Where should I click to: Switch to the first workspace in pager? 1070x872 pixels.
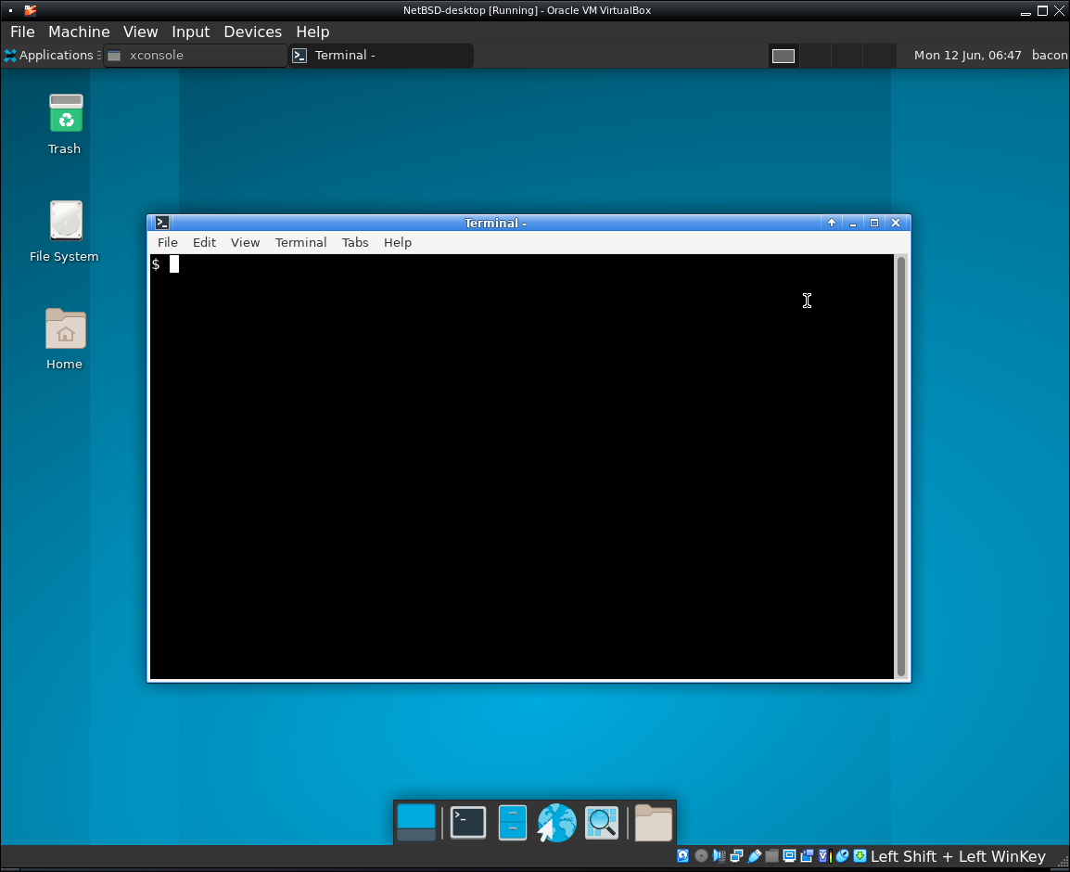click(783, 56)
